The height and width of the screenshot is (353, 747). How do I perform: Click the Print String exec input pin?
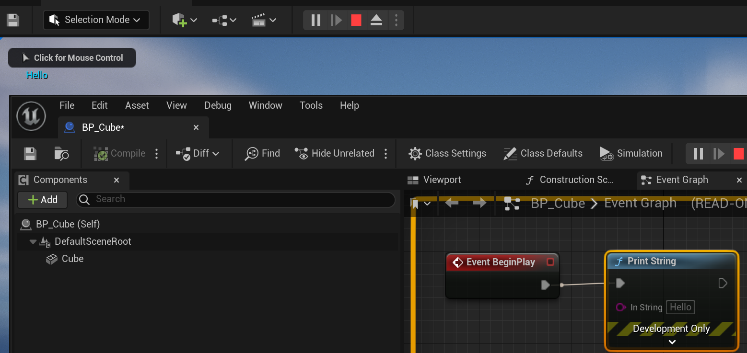pos(620,283)
